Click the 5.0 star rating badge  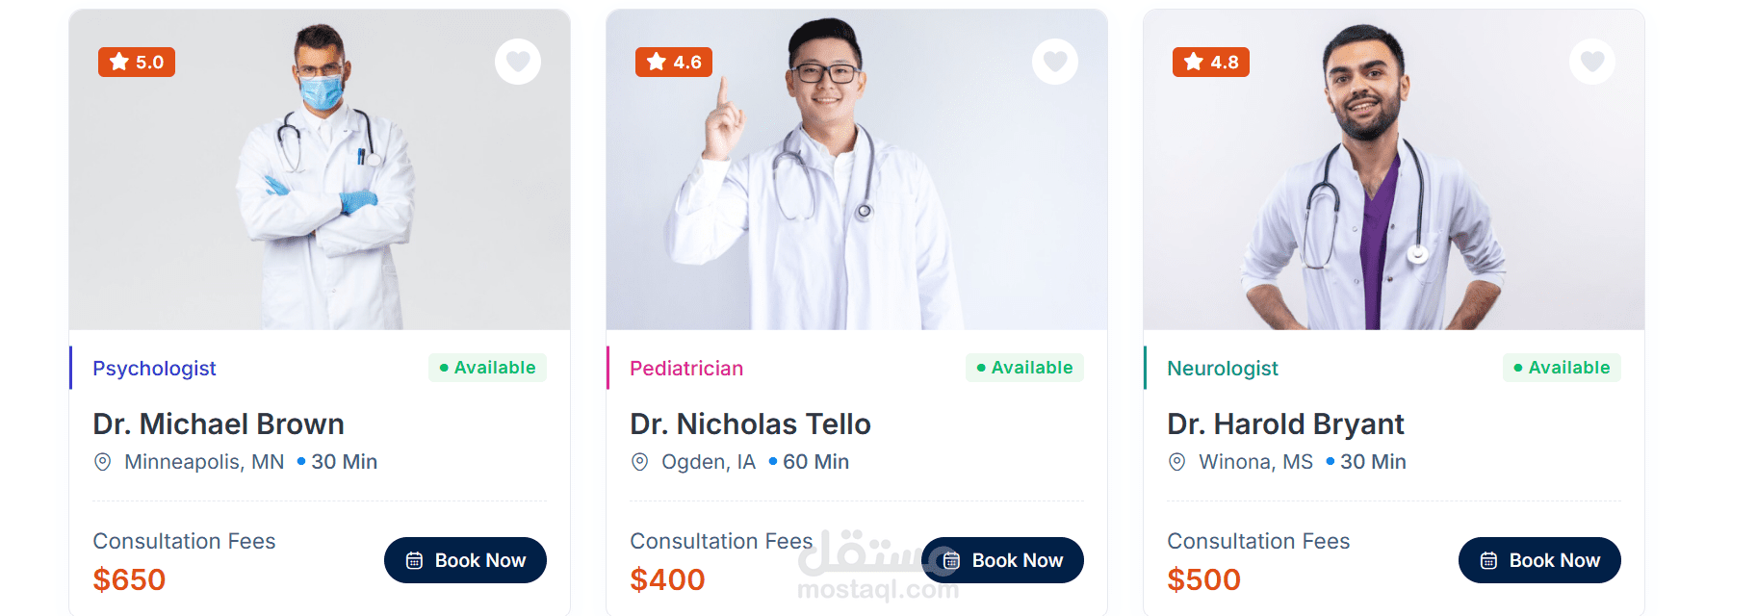click(137, 62)
